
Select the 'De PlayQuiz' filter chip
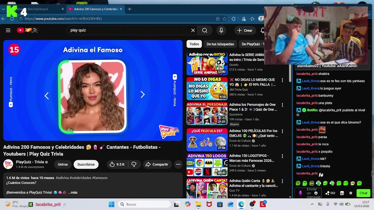252,44
